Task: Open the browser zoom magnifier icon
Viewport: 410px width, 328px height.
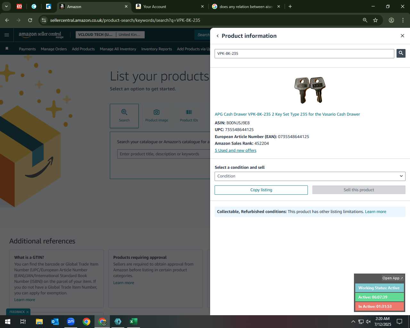Action: click(x=365, y=20)
